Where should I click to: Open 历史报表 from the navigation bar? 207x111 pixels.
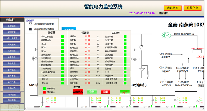pyautogui.click(x=12, y=45)
